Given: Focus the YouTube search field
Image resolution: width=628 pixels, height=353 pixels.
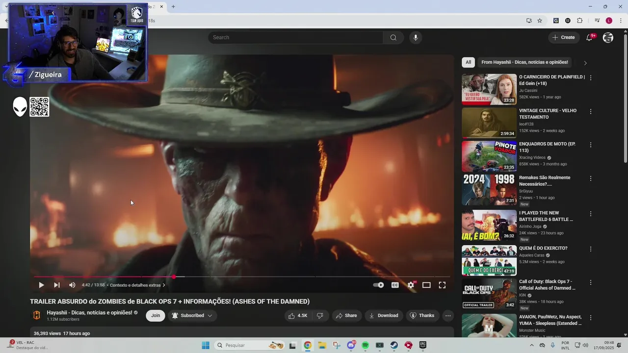Looking at the screenshot, I should 295,37.
